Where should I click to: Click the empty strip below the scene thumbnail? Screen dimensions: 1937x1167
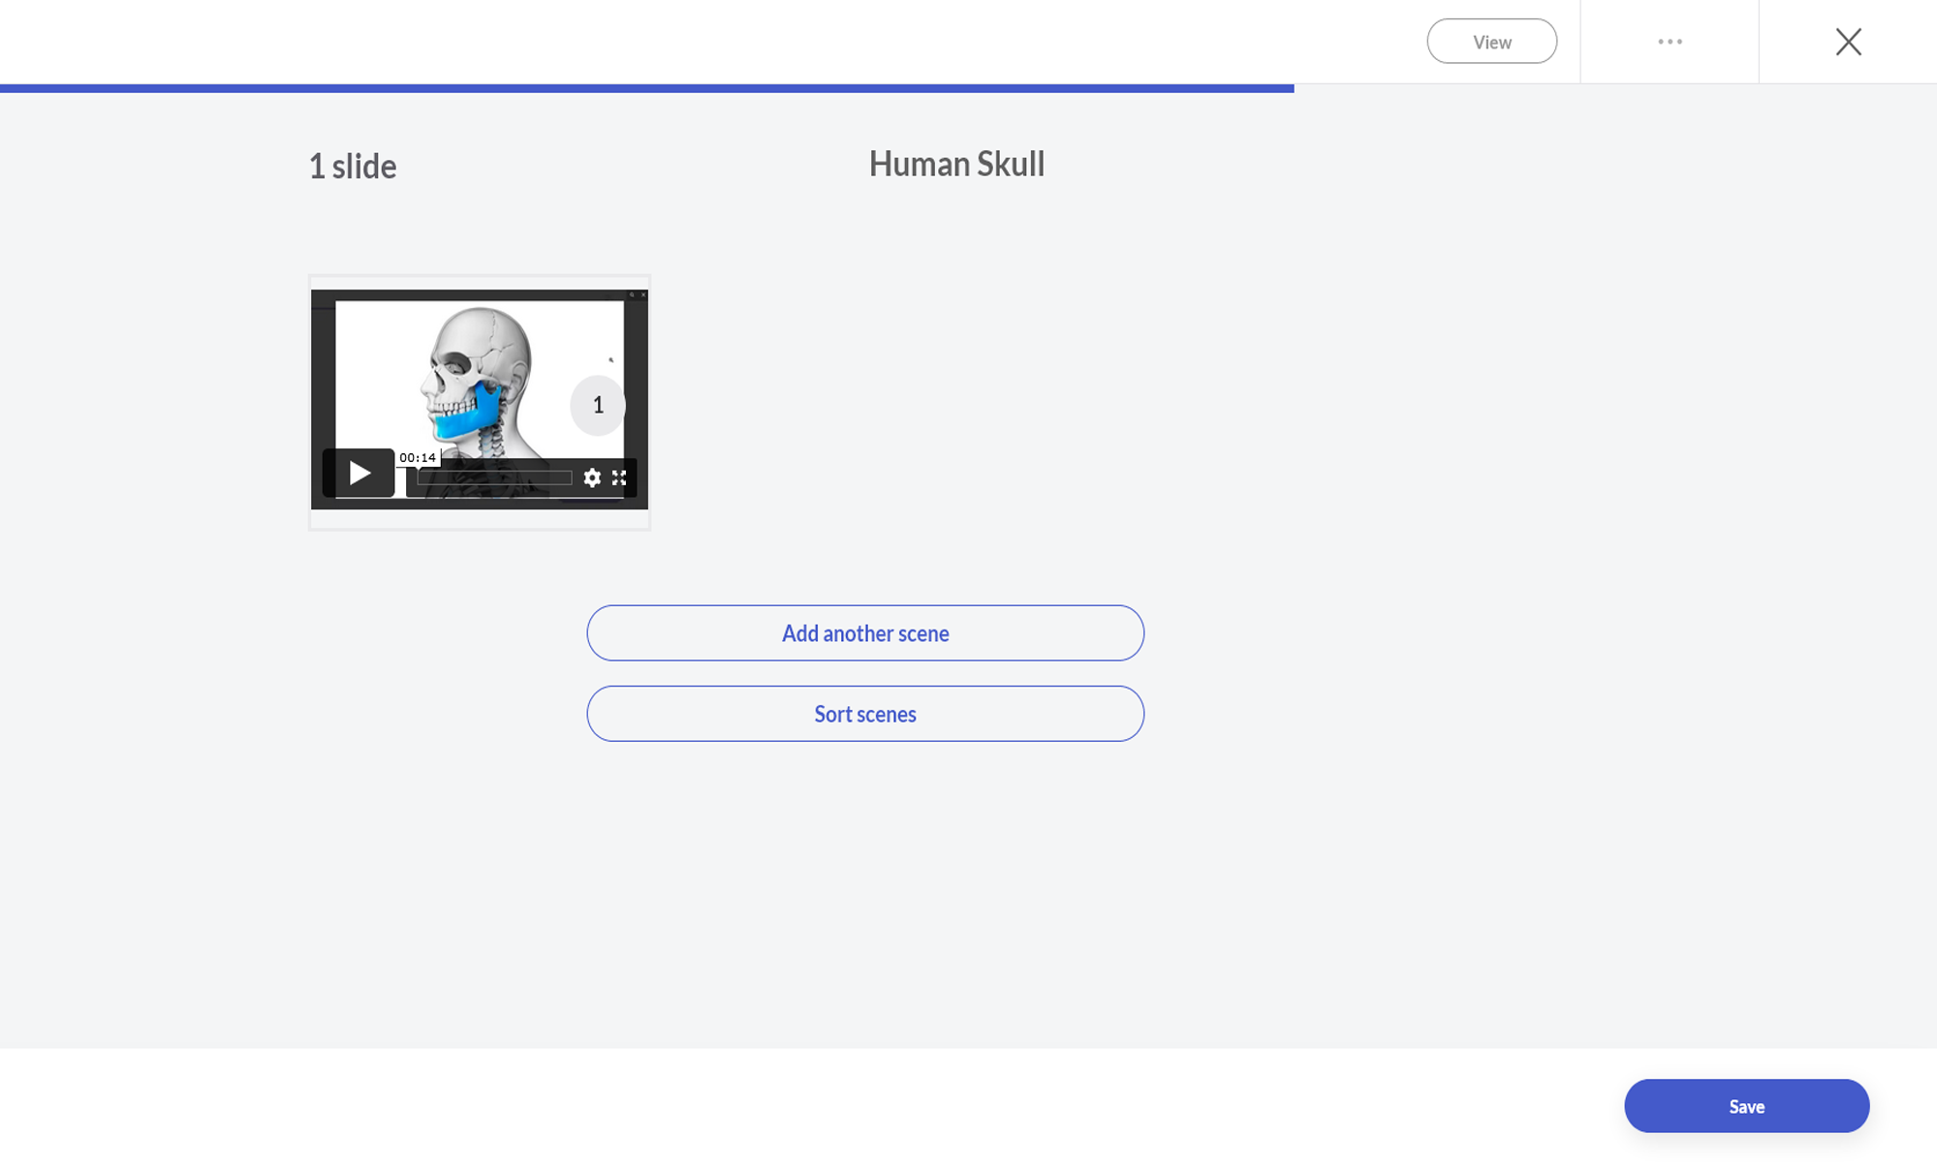(479, 519)
